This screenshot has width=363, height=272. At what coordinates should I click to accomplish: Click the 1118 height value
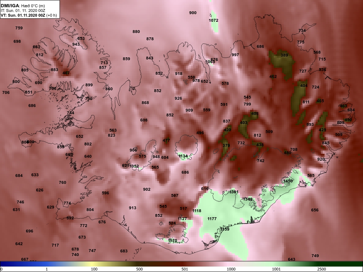pyautogui.click(x=197, y=211)
